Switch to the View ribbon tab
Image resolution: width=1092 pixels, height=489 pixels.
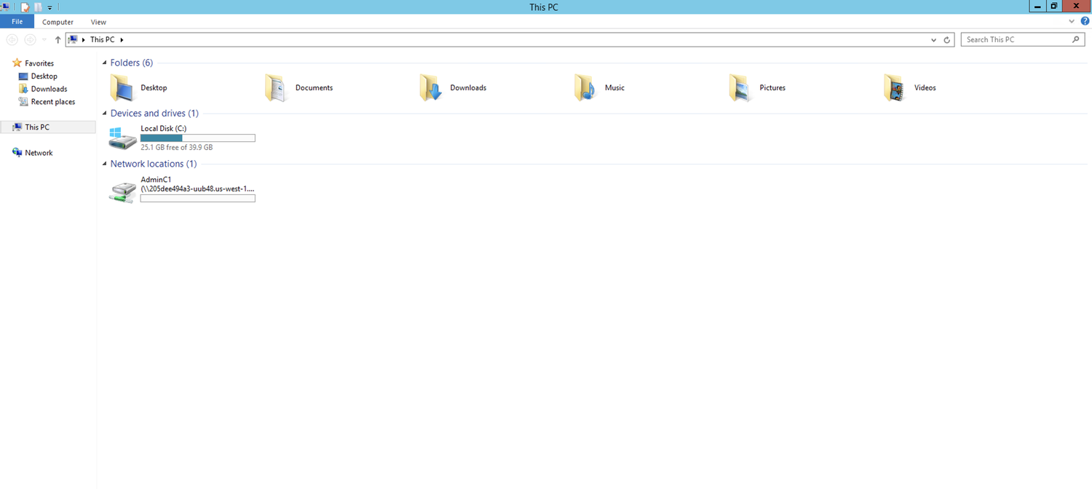(98, 23)
